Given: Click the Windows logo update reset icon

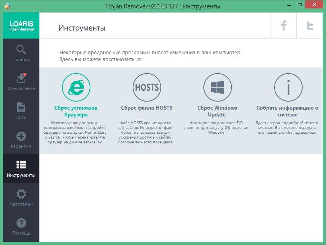Looking at the screenshot, I should pyautogui.click(x=217, y=87).
